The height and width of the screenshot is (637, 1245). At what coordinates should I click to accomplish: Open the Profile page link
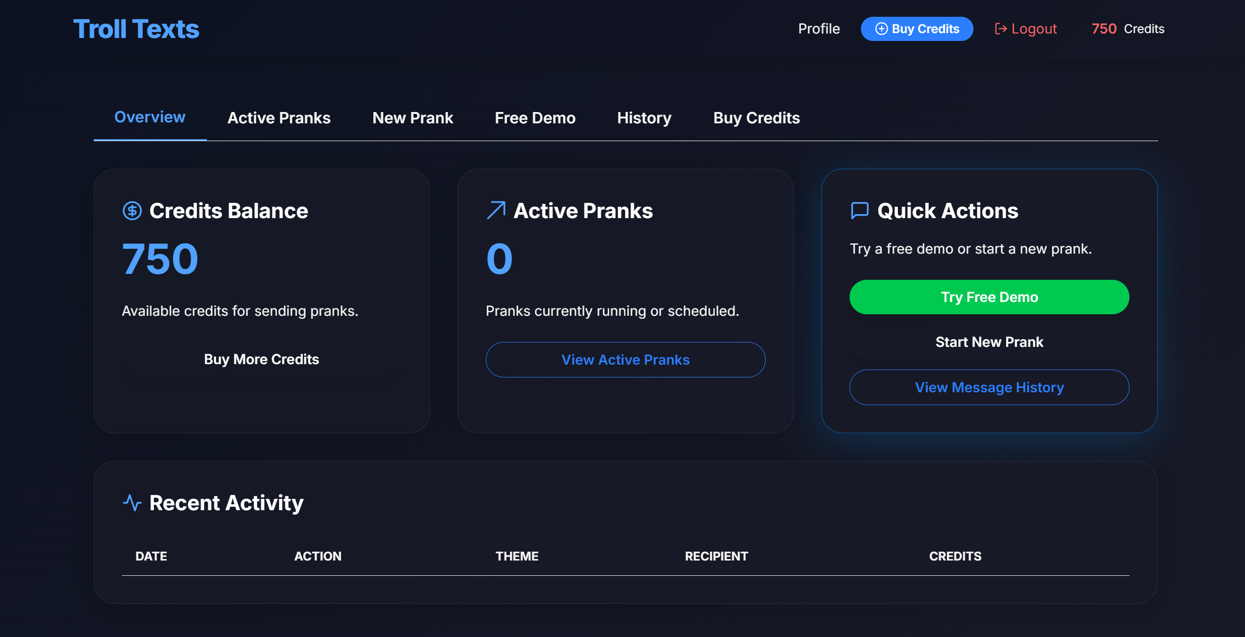[818, 29]
